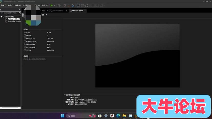Screen dimensions: 212x119
Task: Click the virtual machine preview screen thumbnail
Action: tap(137, 56)
